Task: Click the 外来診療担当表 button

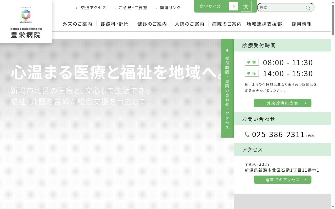Action: (283, 103)
